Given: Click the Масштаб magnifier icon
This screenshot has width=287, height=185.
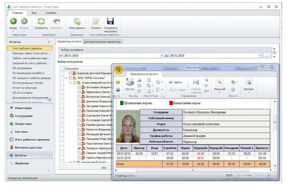Looking at the screenshot, I should (219, 82).
